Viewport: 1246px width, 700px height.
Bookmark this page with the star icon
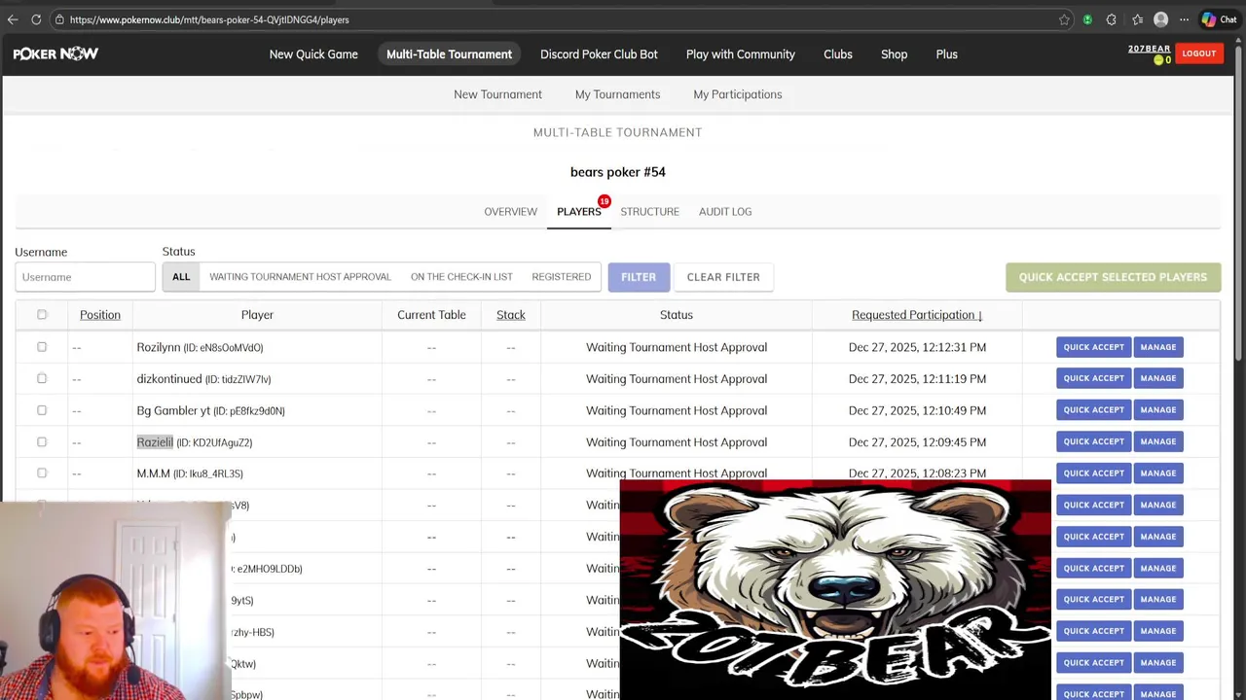point(1064,19)
